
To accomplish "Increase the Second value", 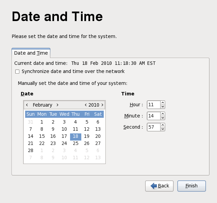I will coord(163,125).
